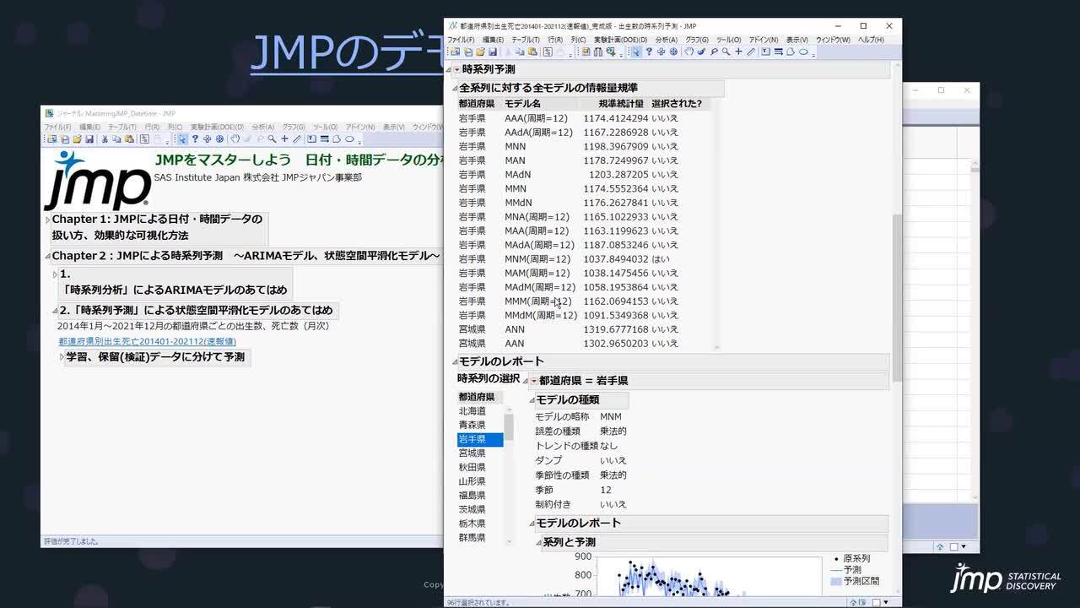Click the Save disk icon in journal window toolbar

click(x=89, y=139)
